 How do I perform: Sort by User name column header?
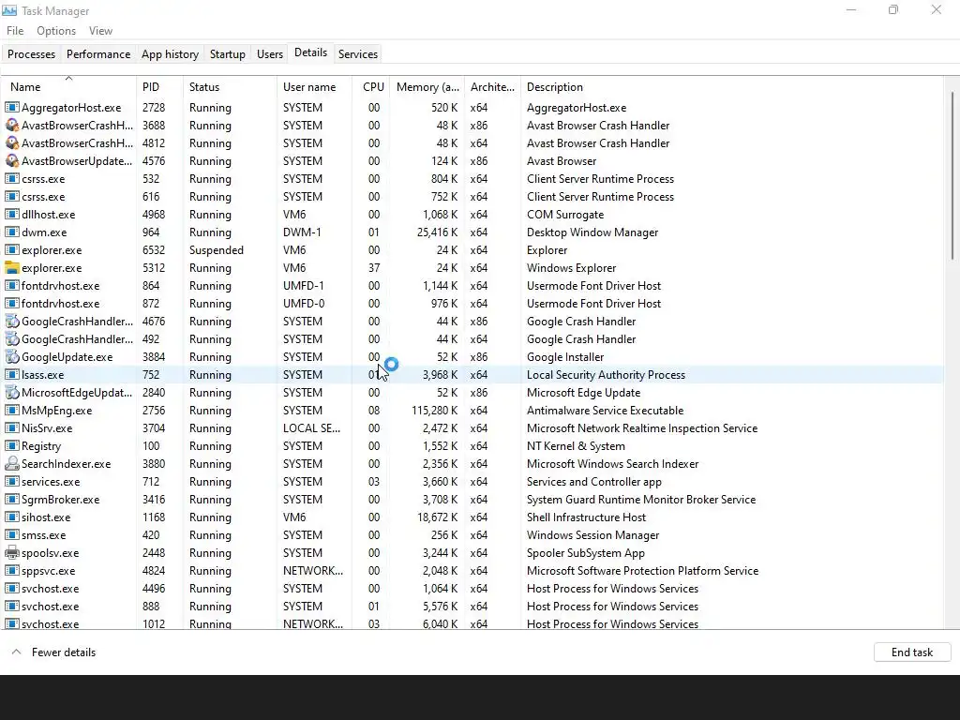tap(314, 86)
